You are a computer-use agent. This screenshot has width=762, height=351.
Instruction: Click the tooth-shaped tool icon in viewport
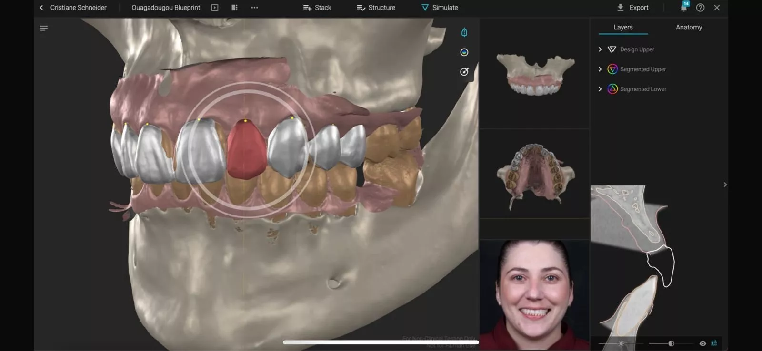(x=464, y=32)
